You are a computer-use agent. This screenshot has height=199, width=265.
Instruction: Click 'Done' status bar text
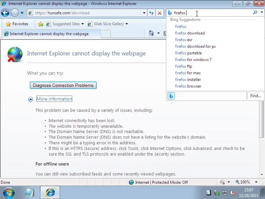[5, 182]
